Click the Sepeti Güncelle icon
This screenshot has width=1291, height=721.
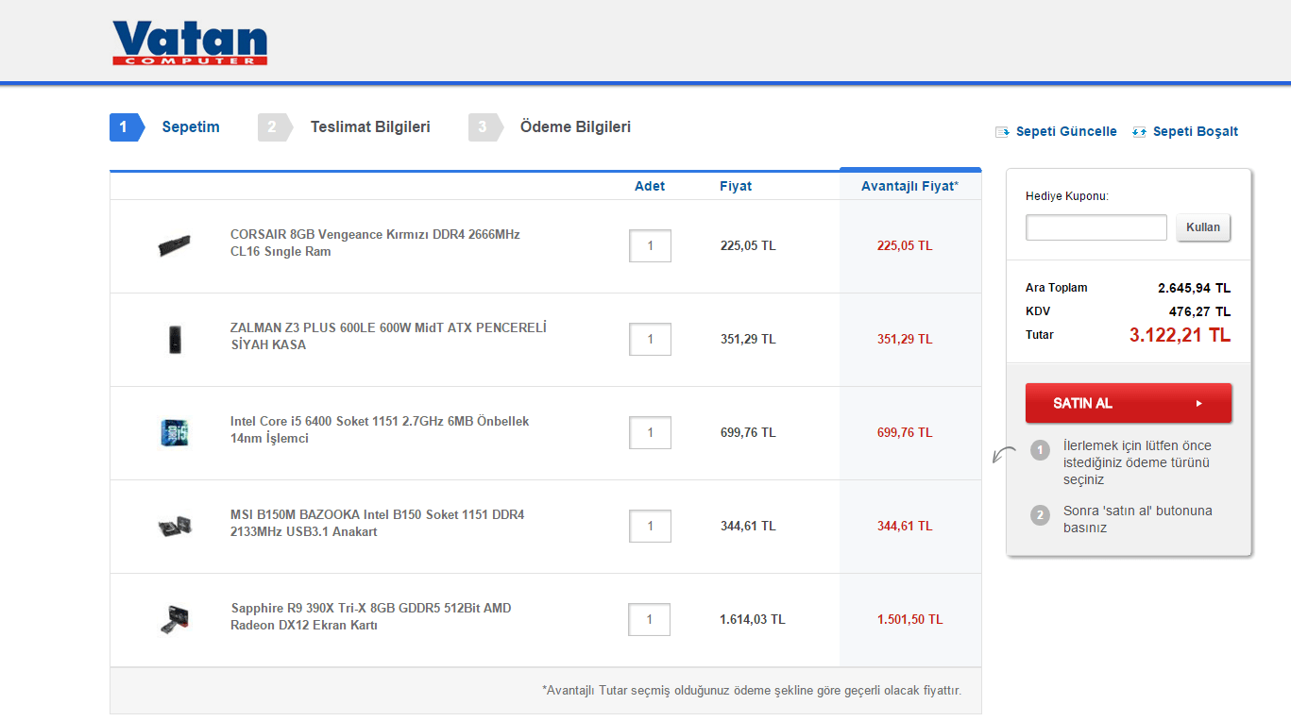(x=1003, y=132)
